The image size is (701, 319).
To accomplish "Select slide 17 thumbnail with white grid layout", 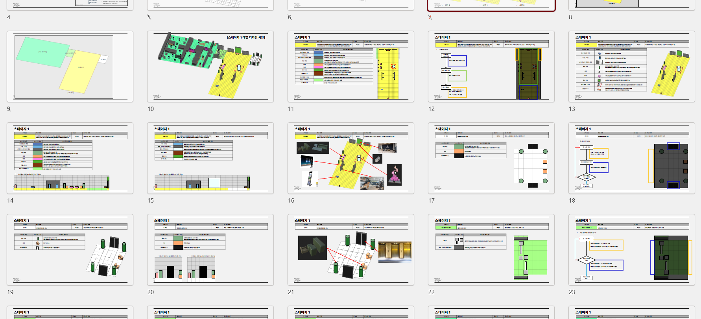I will click(491, 158).
